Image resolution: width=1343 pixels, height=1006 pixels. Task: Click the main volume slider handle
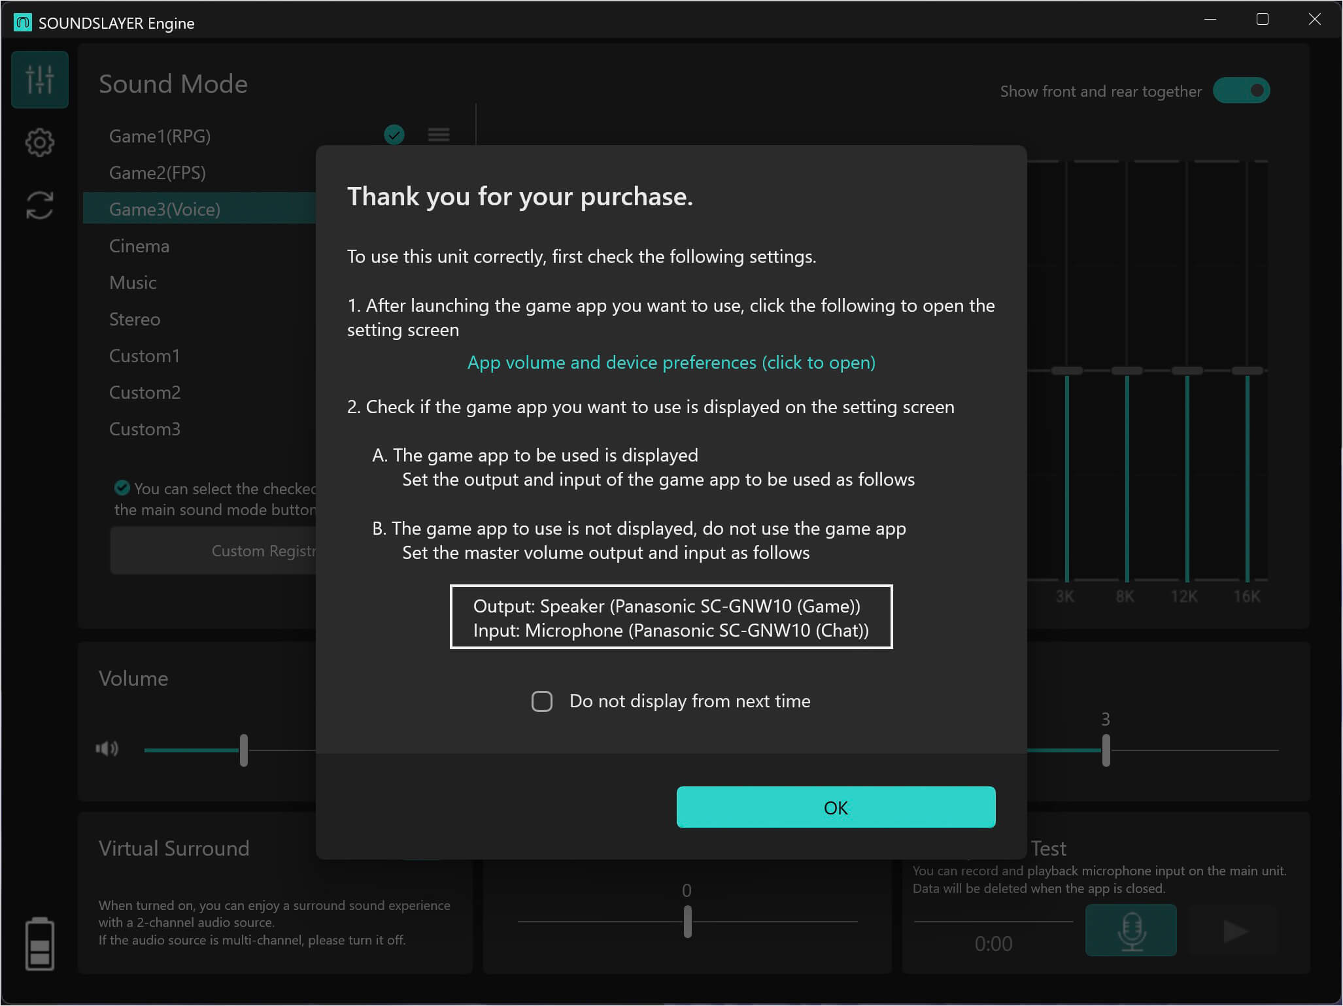244,750
